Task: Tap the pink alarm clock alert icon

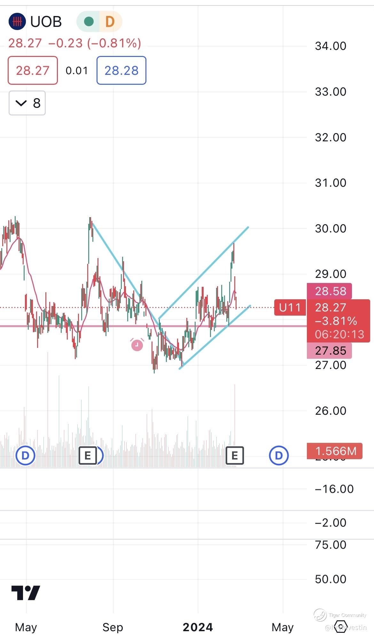Action: pos(137,344)
